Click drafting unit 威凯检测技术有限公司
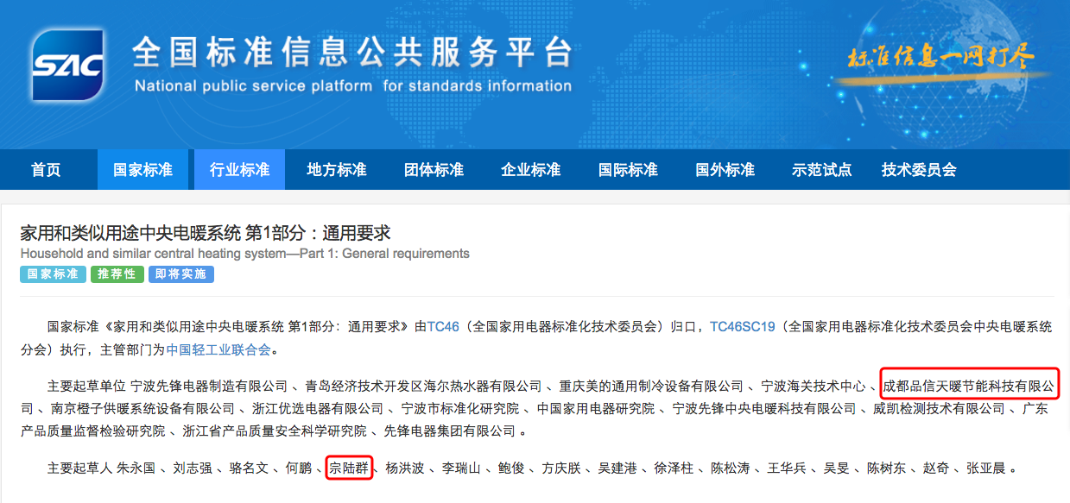 [939, 408]
